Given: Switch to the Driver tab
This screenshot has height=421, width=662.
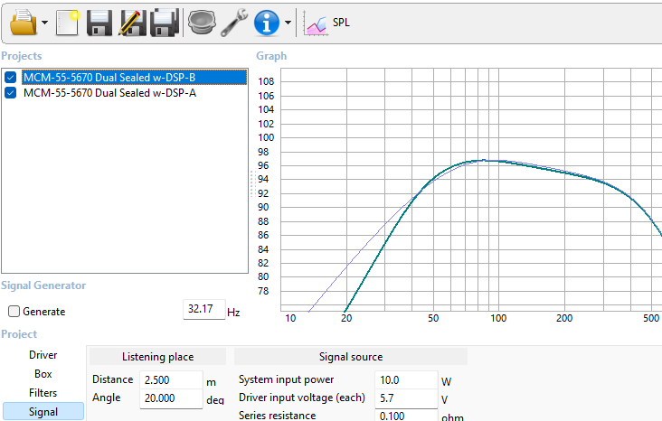Looking at the screenshot, I should (x=43, y=355).
